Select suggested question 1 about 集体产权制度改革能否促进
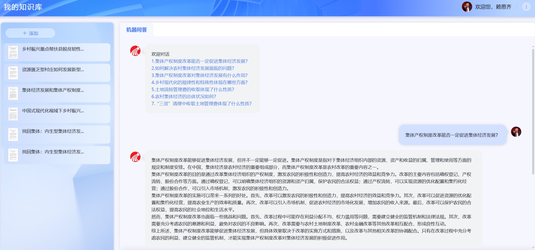Image resolution: width=535 pixels, height=250 pixels. point(199,61)
